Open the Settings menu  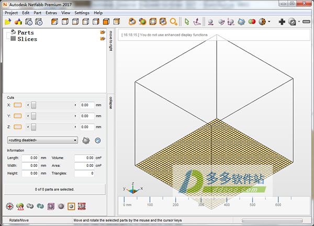82,13
